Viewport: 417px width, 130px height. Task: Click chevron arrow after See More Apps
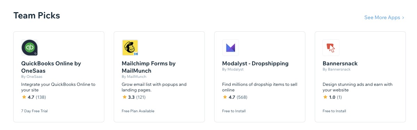[x=403, y=17]
